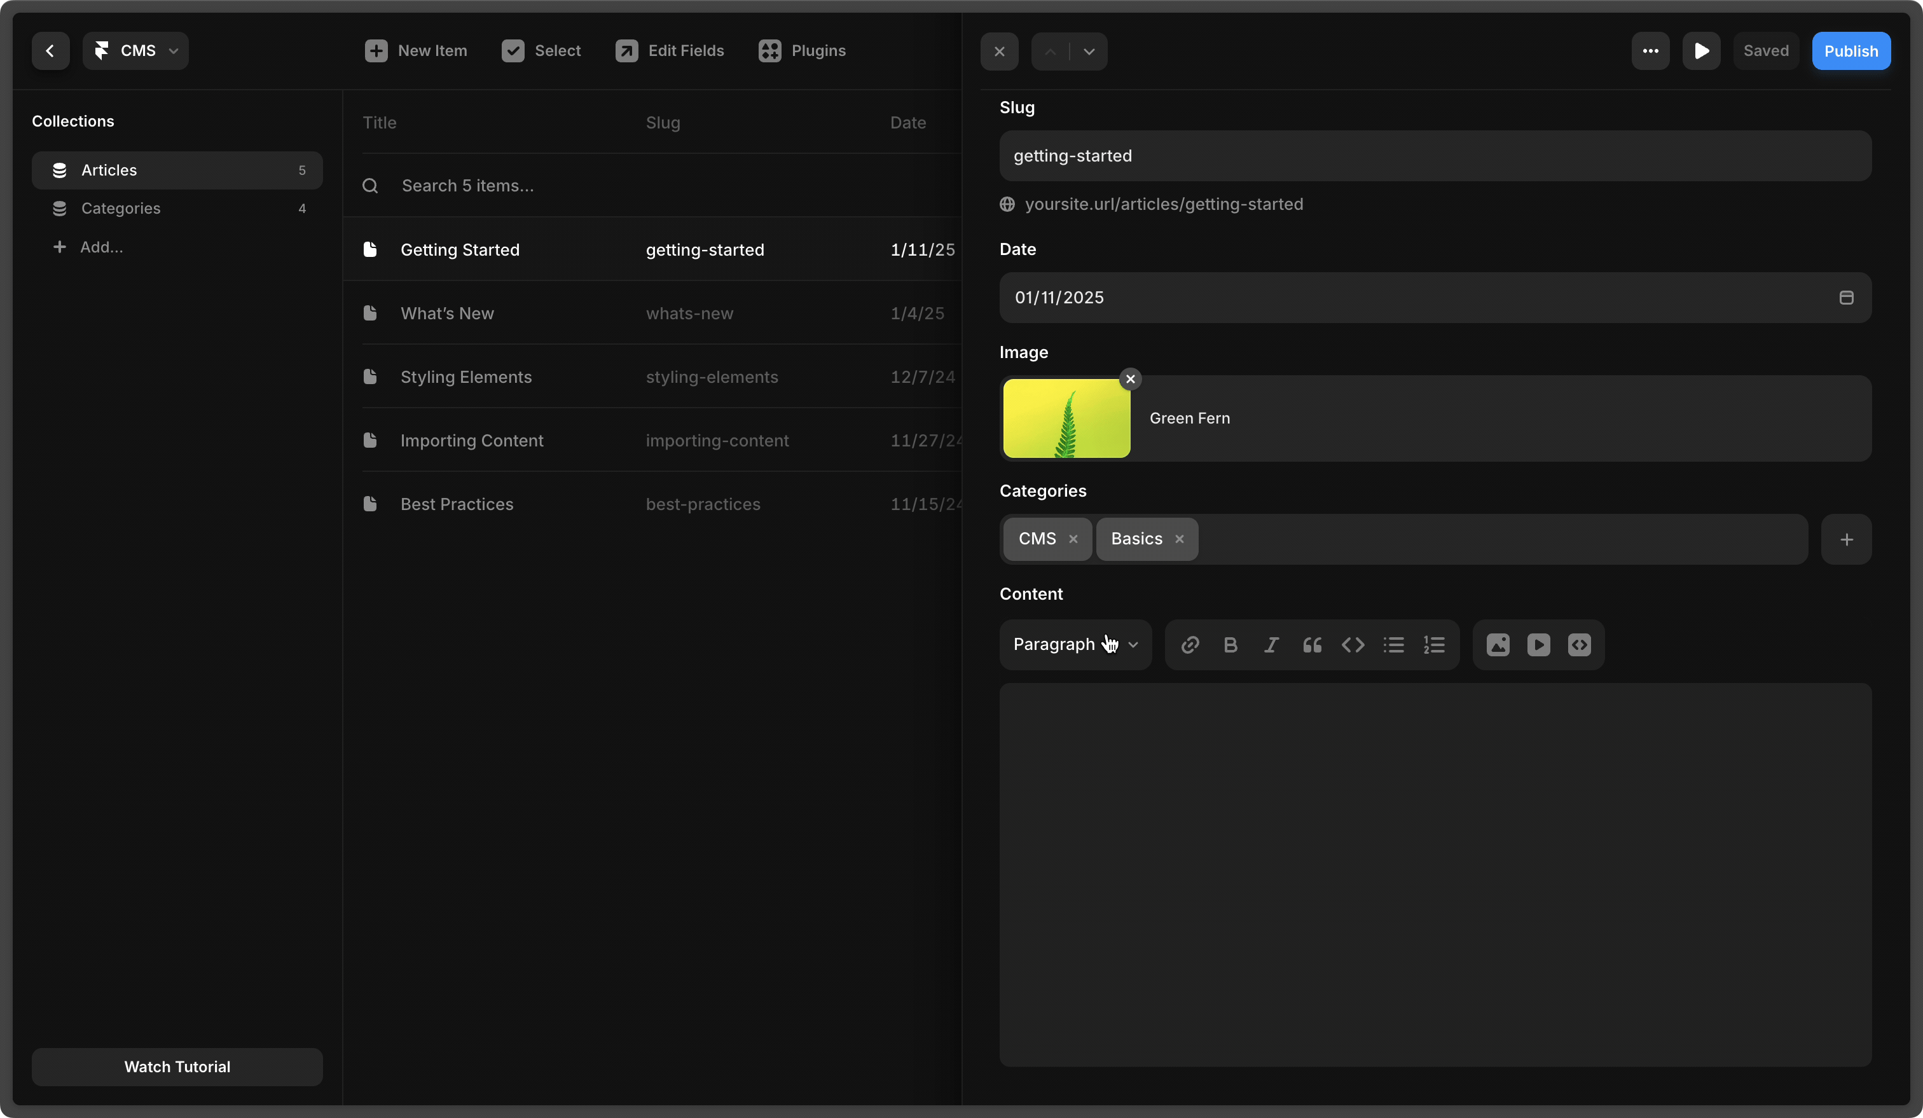Insert inline code formatting

(x=1353, y=645)
